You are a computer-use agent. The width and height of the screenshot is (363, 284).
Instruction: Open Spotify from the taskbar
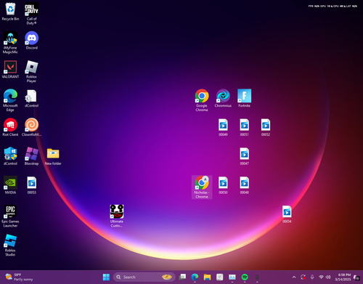point(245,277)
